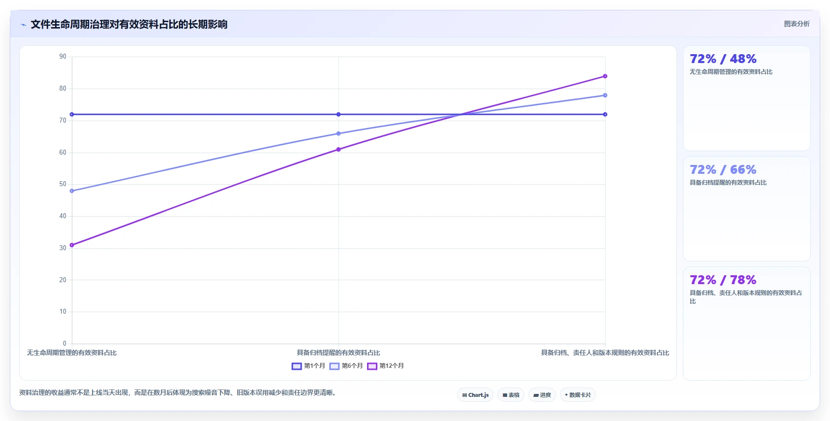
Task: Toggle the 第1个月 legend series
Action: 308,366
